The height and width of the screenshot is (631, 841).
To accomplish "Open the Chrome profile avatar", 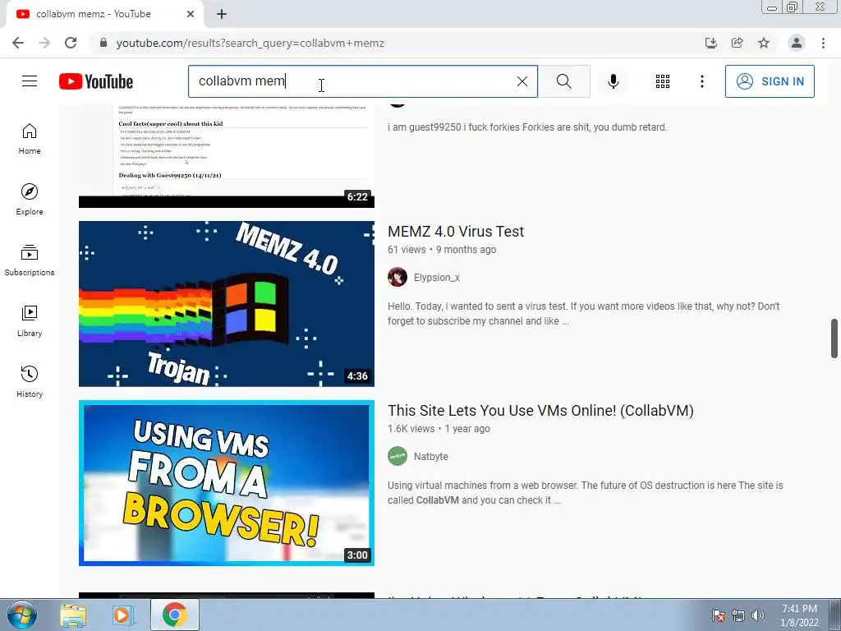I will pos(797,43).
